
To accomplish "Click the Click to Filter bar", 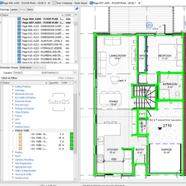I will point(39,78).
